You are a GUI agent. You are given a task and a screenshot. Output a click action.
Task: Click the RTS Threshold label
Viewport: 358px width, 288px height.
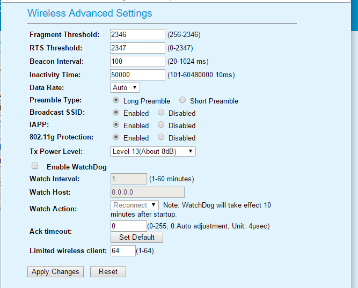[x=56, y=48]
